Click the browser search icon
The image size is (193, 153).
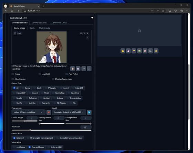[18, 11]
